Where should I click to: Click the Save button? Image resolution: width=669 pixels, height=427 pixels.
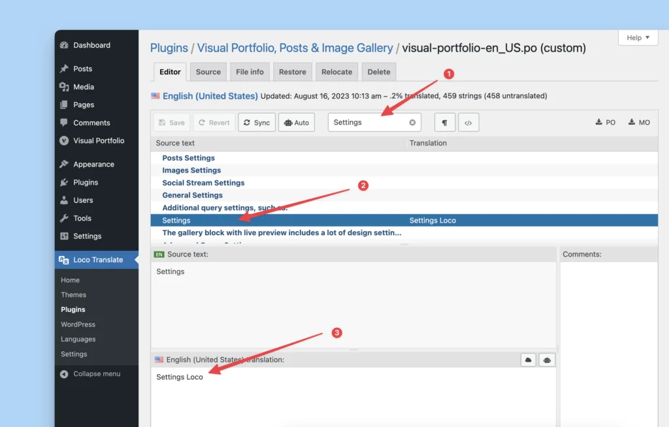(x=172, y=123)
